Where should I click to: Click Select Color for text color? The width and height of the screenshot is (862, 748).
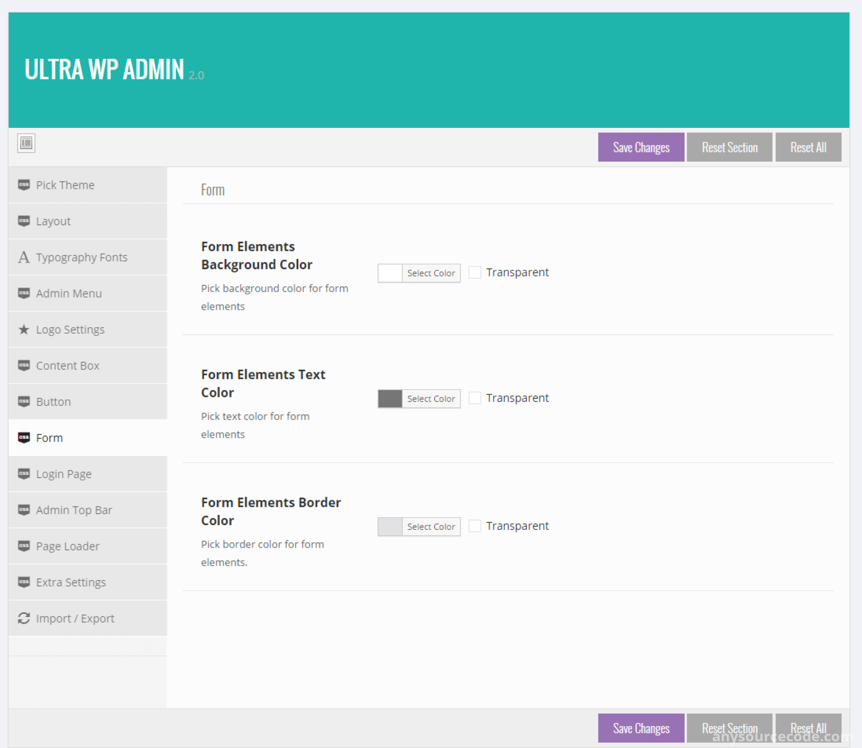coord(431,399)
